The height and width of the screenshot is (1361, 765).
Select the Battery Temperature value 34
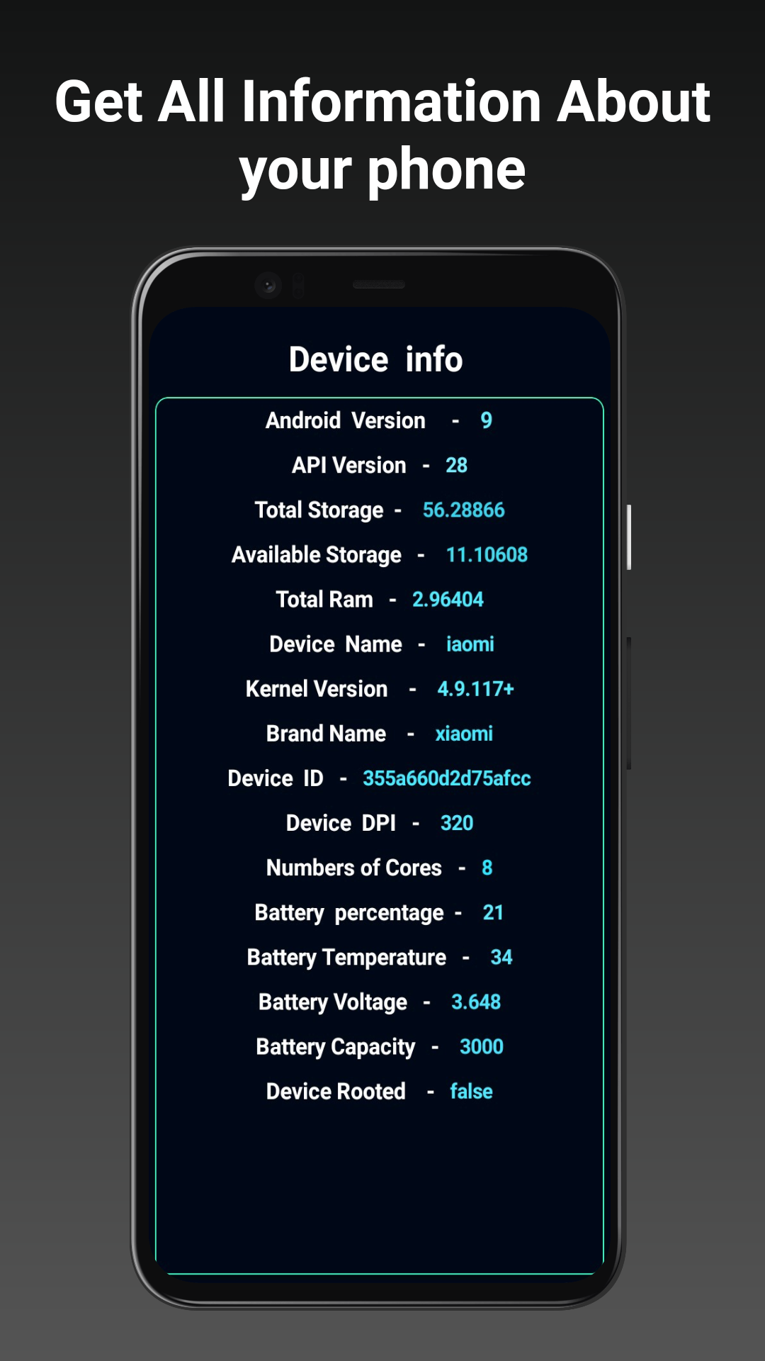coord(501,956)
